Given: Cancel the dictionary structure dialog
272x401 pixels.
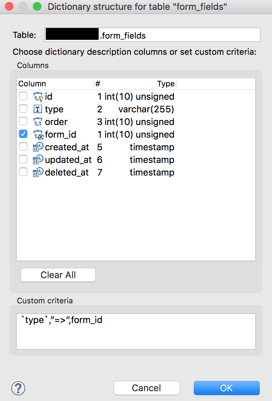Looking at the screenshot, I should click(x=147, y=388).
